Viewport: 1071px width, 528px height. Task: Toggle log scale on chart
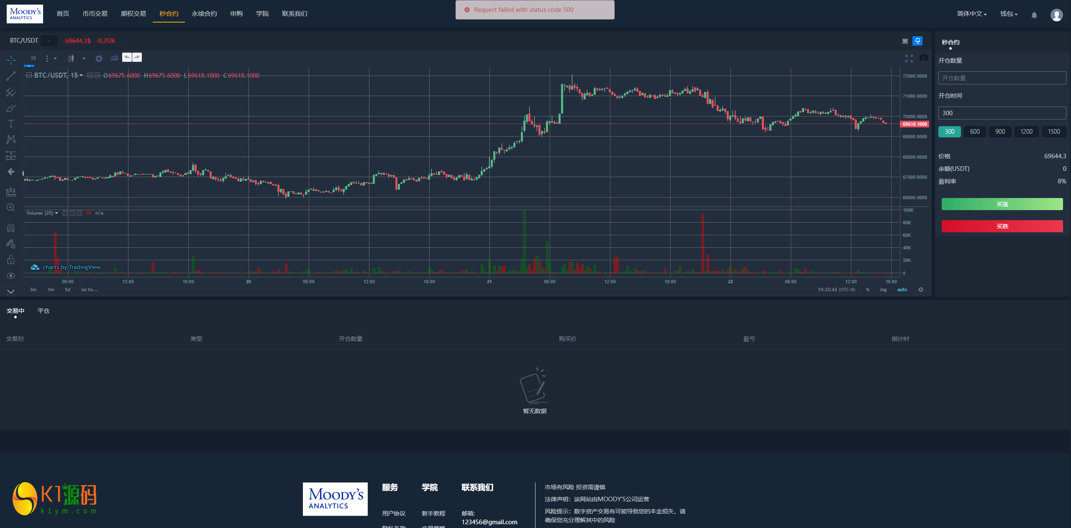pyautogui.click(x=883, y=289)
